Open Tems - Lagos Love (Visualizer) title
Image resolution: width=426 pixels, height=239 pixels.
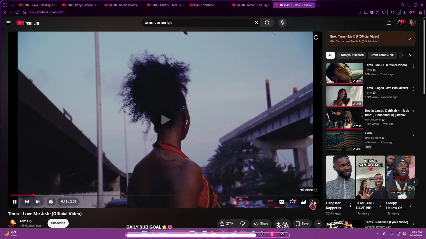[x=386, y=88]
